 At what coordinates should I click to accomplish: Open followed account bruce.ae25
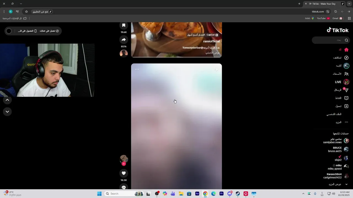click(x=338, y=150)
